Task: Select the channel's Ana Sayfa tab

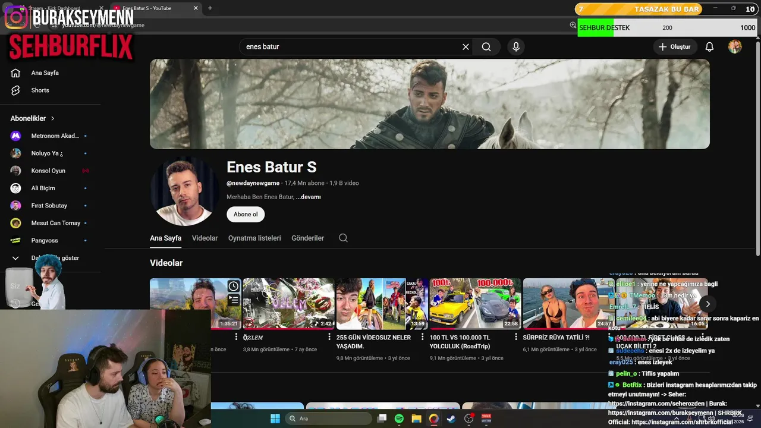Action: (x=165, y=238)
